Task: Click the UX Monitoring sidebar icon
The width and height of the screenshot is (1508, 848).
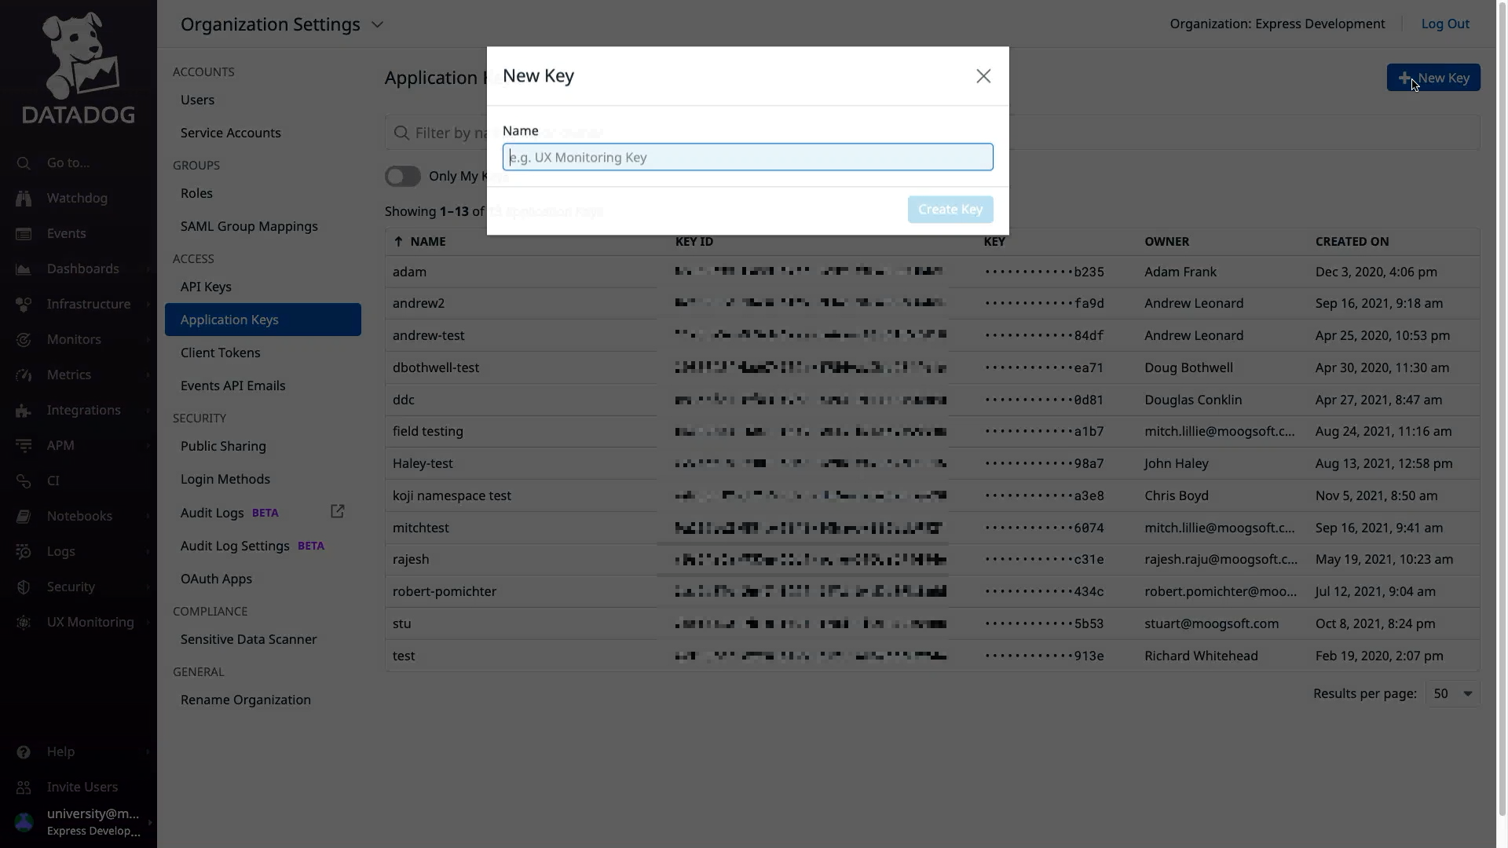Action: 24,623
